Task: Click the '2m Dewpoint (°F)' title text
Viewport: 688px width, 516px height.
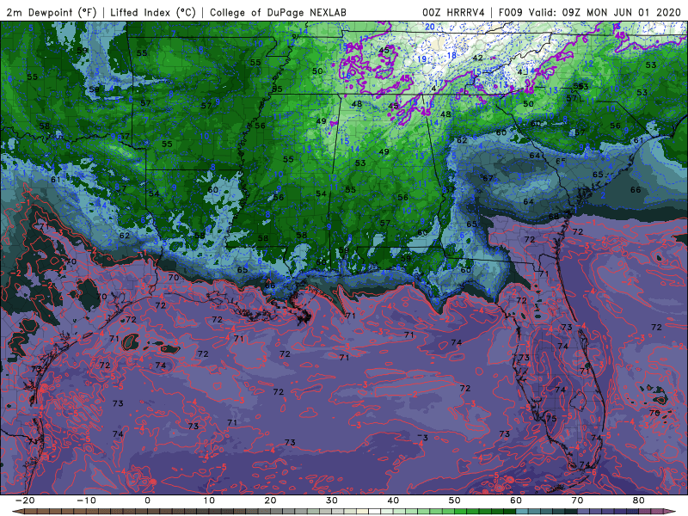Action: (52, 12)
